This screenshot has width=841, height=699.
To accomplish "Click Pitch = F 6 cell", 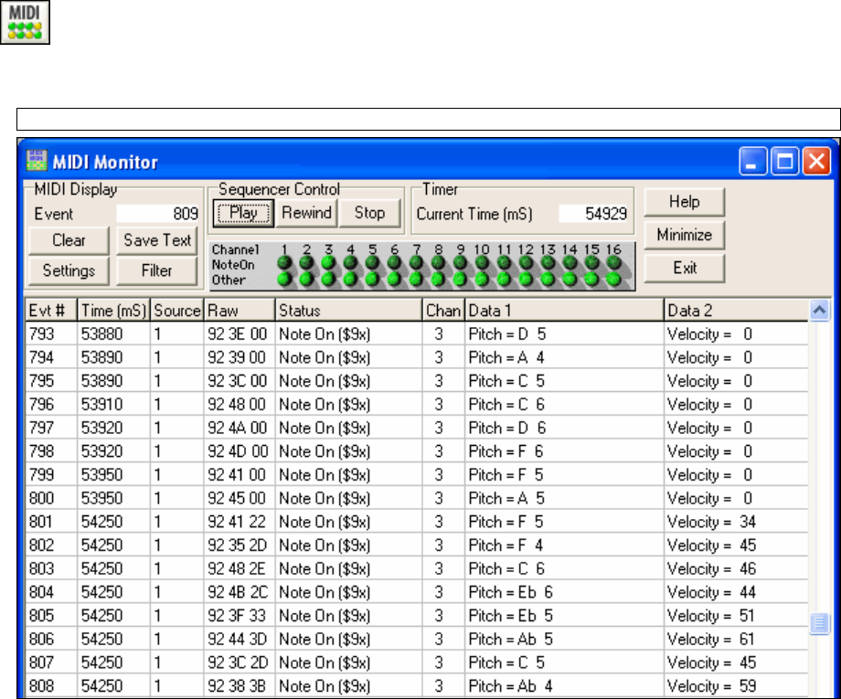I will pos(564,451).
